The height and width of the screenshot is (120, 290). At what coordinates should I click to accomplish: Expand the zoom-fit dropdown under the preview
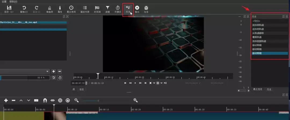154,83
